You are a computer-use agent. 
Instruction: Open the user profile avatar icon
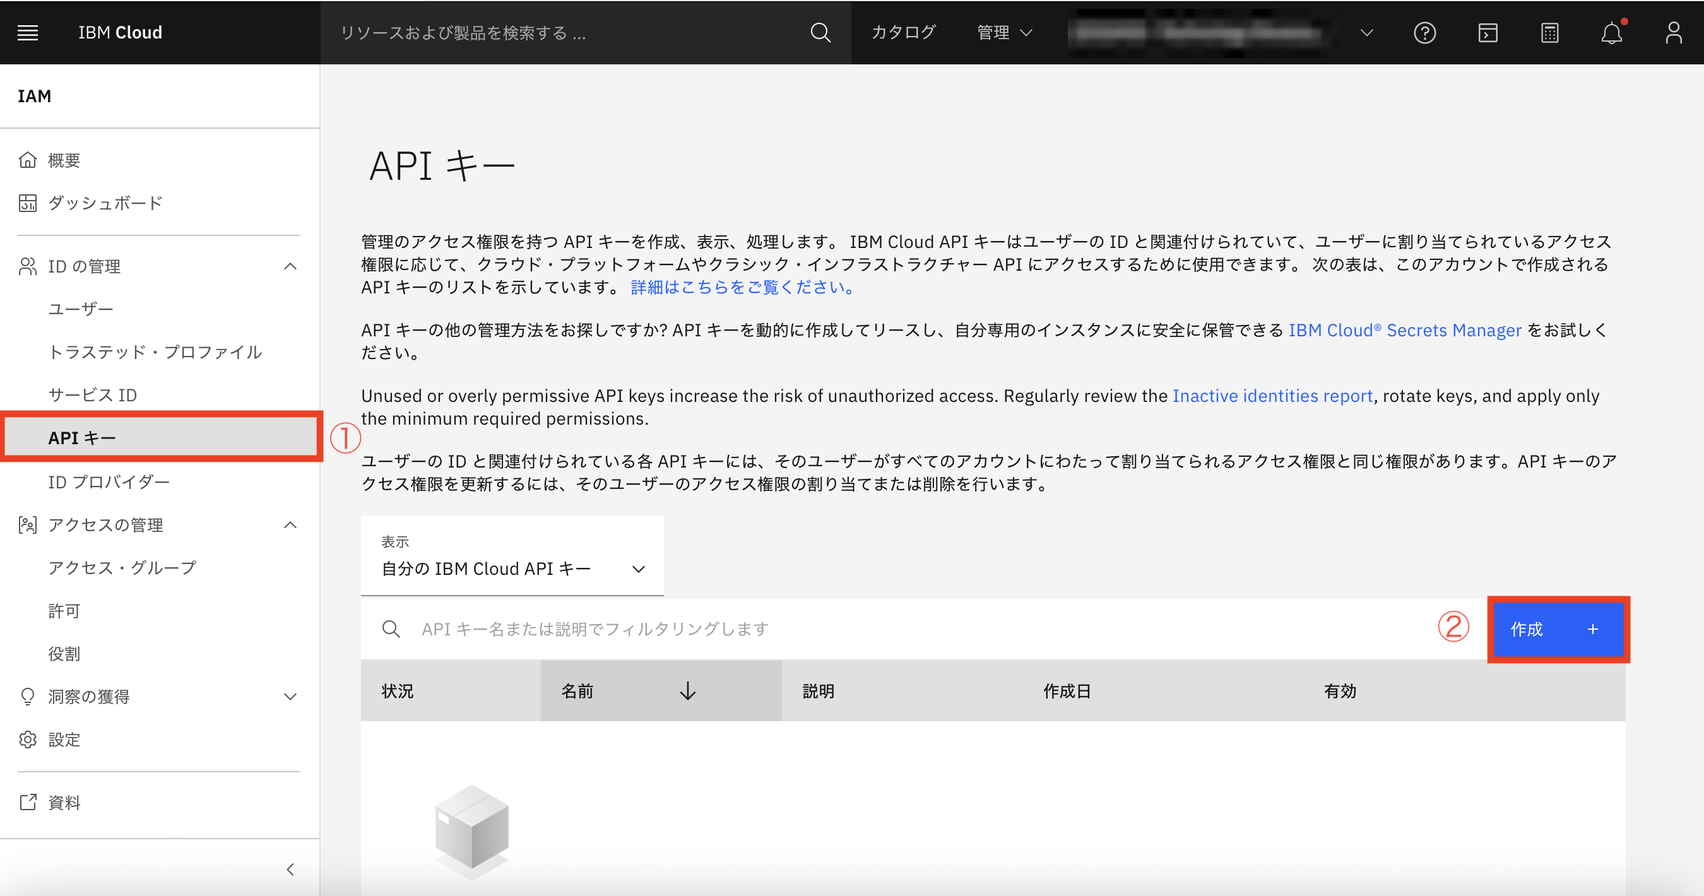[1674, 32]
